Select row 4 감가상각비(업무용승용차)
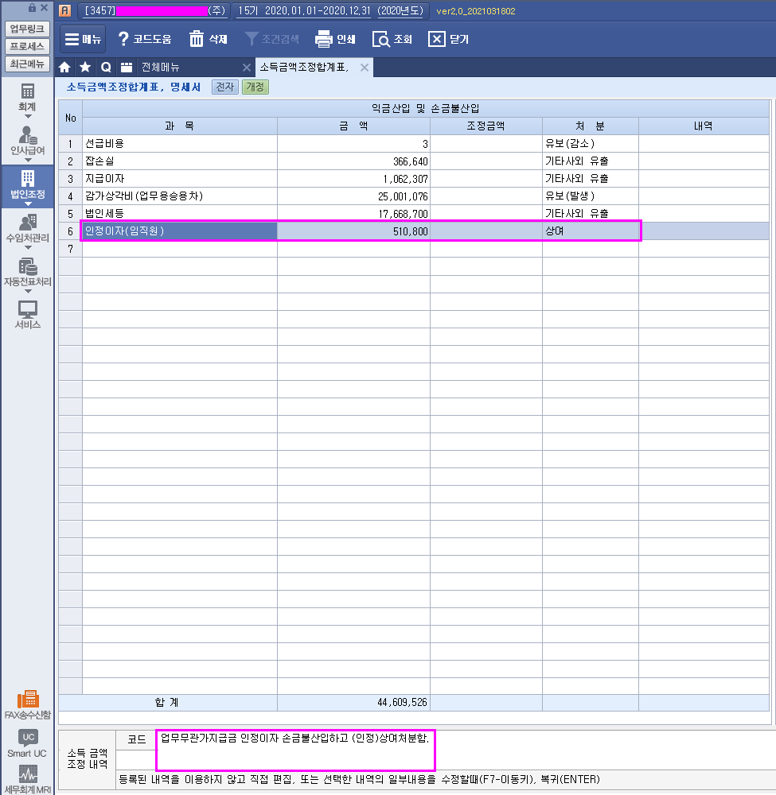Screen dimensions: 776x795 click(x=180, y=196)
